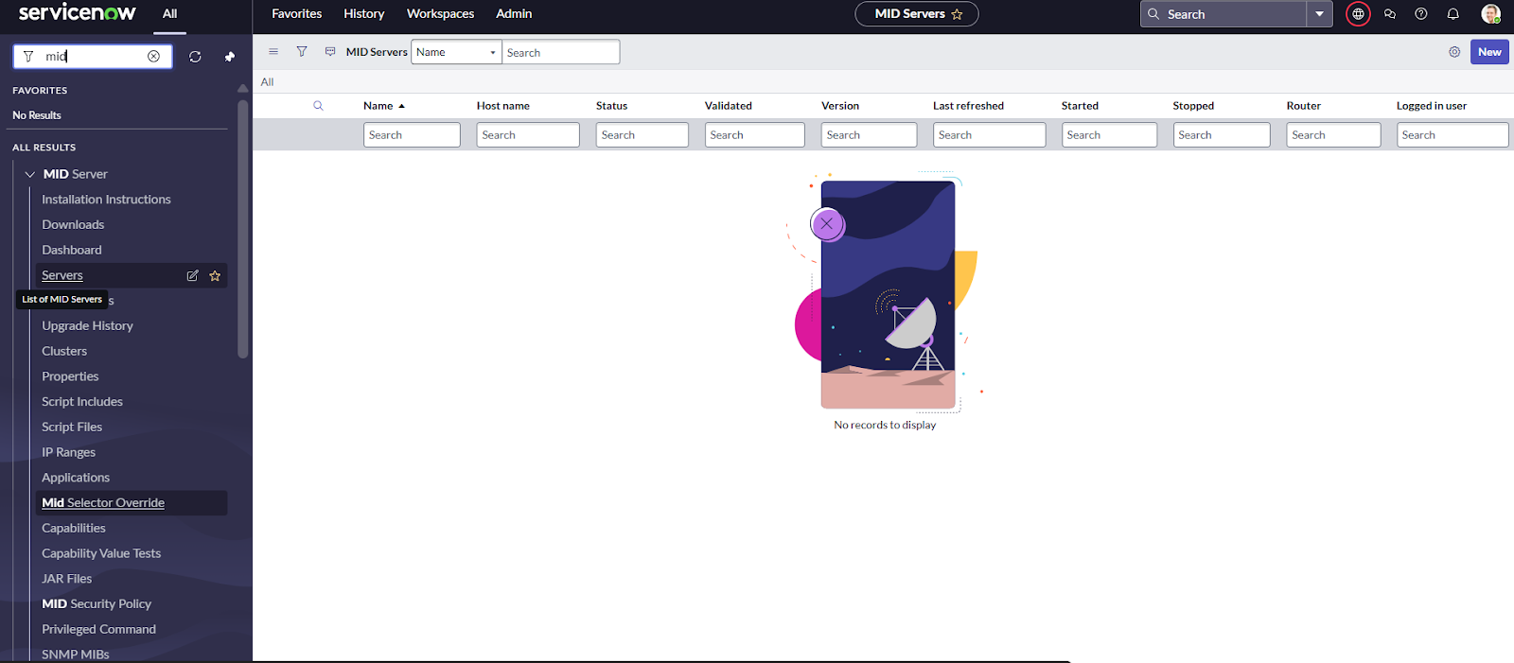
Task: Collapse the MID Server application group
Action: tap(30, 174)
